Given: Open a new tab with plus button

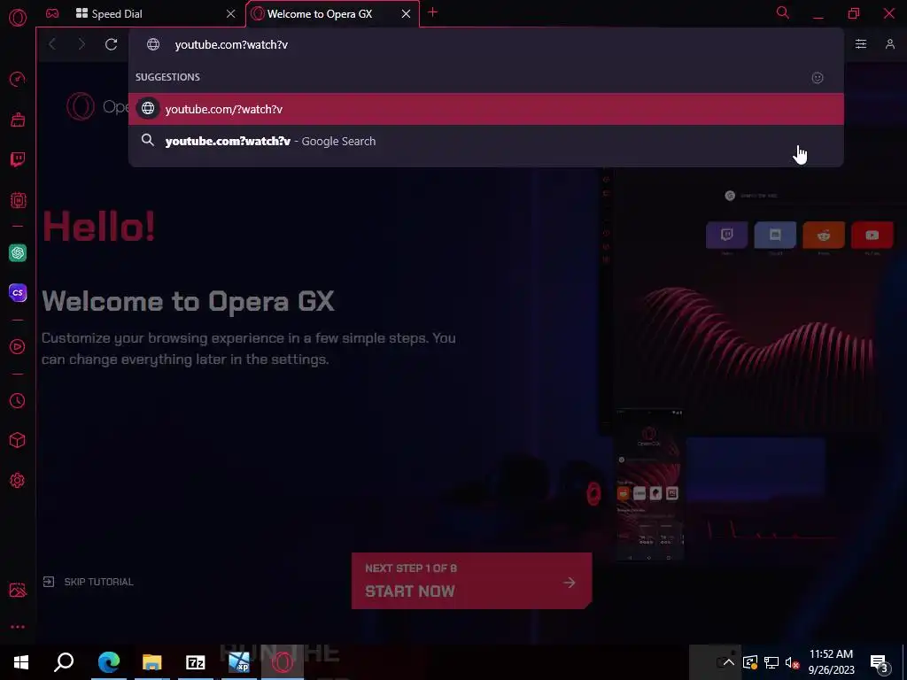Looking at the screenshot, I should pyautogui.click(x=432, y=12).
